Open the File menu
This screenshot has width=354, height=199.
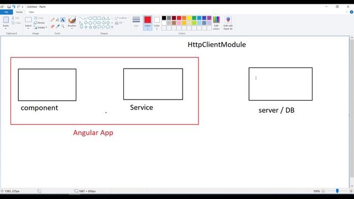[6, 12]
